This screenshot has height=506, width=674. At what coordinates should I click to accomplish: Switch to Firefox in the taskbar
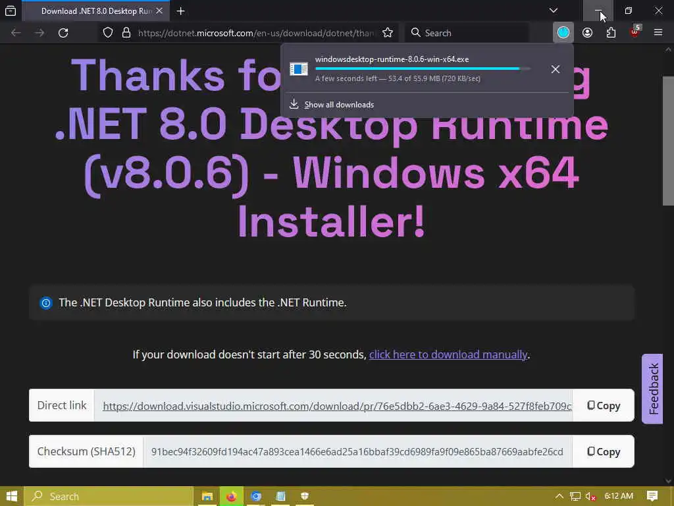[231, 496]
